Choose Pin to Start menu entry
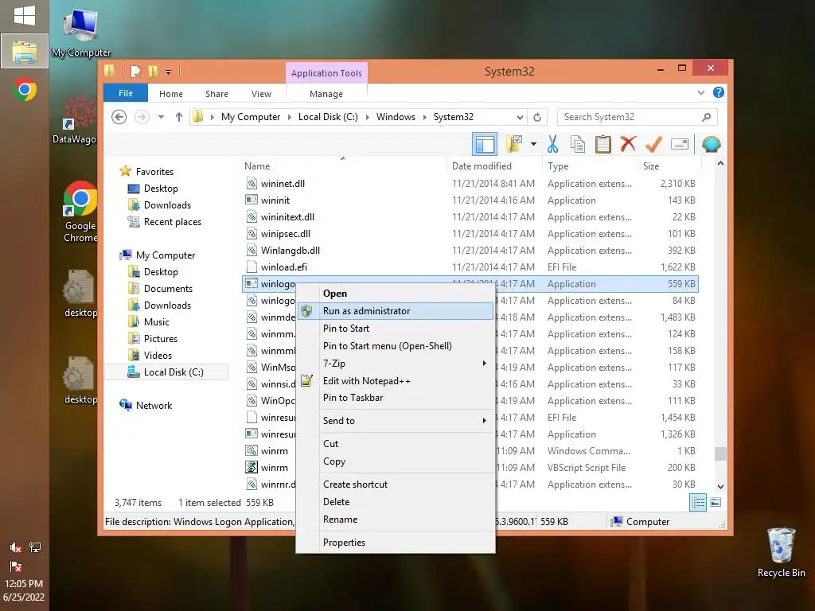Screen dimensions: 815x611 click(x=396, y=329)
